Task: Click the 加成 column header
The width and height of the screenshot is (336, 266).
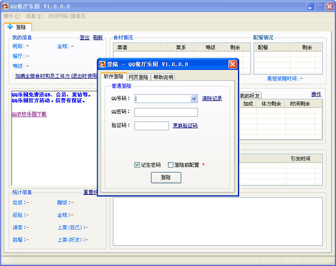Action: (248, 104)
